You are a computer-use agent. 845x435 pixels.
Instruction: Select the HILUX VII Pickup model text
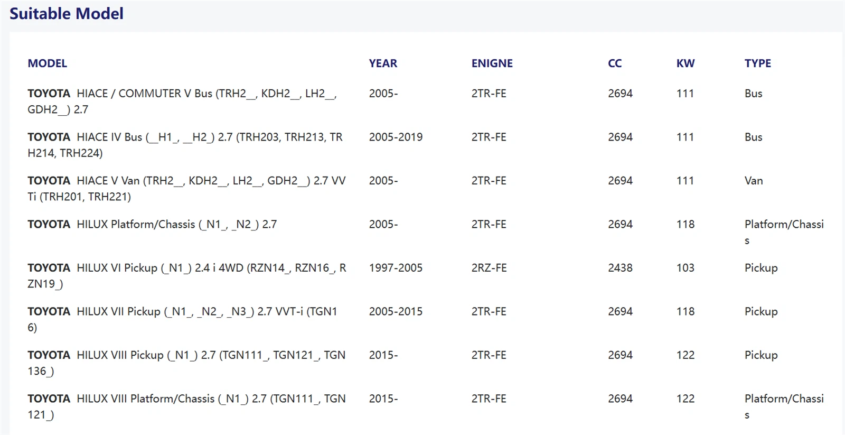[x=183, y=319]
